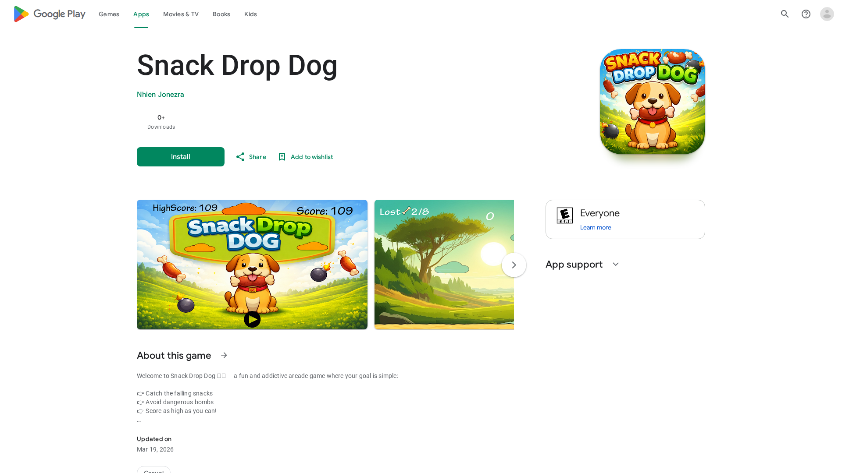
Task: Open the search icon in header
Action: (785, 14)
